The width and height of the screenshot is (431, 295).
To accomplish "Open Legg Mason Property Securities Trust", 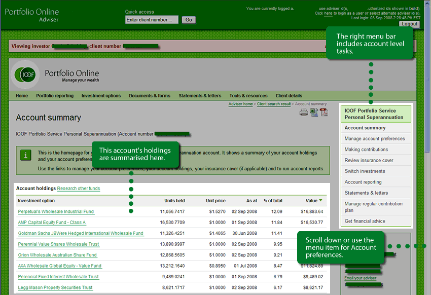I will 55,287.
